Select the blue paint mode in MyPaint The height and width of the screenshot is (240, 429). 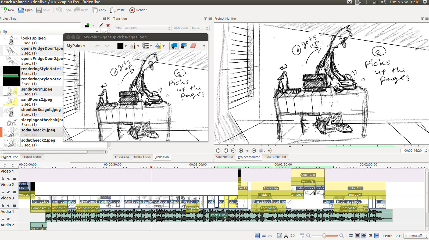(x=174, y=46)
